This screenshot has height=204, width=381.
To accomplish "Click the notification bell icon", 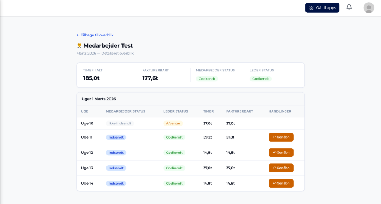I will (x=349, y=7).
